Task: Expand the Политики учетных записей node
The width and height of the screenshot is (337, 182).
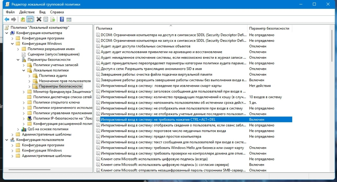Action: tap(23, 65)
